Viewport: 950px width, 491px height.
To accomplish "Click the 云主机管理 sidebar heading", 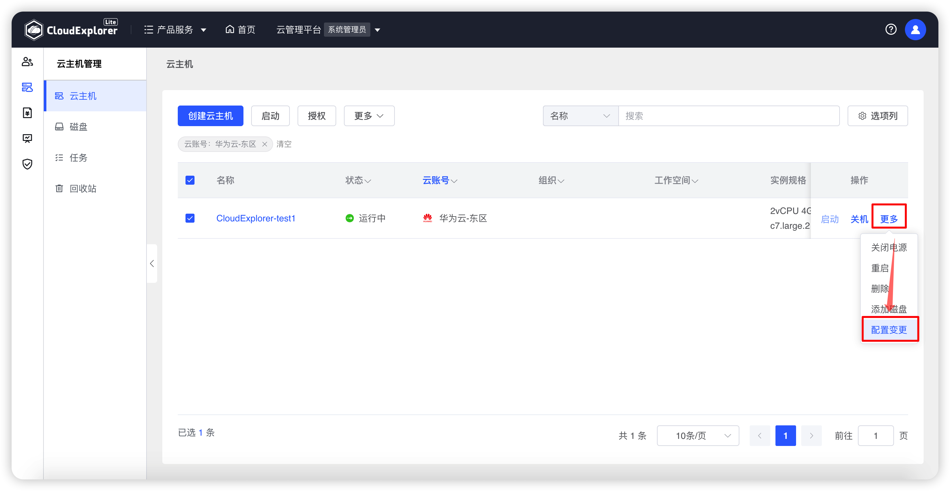I will tap(79, 64).
